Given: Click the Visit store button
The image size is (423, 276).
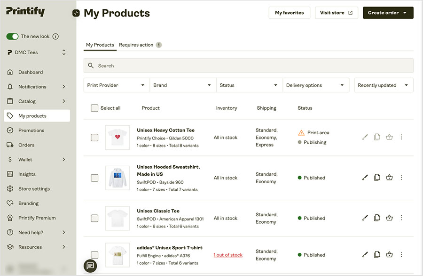Looking at the screenshot, I should [x=337, y=13].
